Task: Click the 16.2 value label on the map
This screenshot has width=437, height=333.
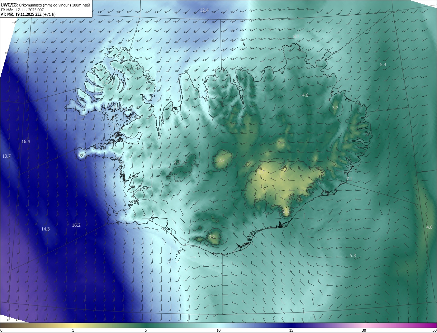Action: click(x=76, y=225)
